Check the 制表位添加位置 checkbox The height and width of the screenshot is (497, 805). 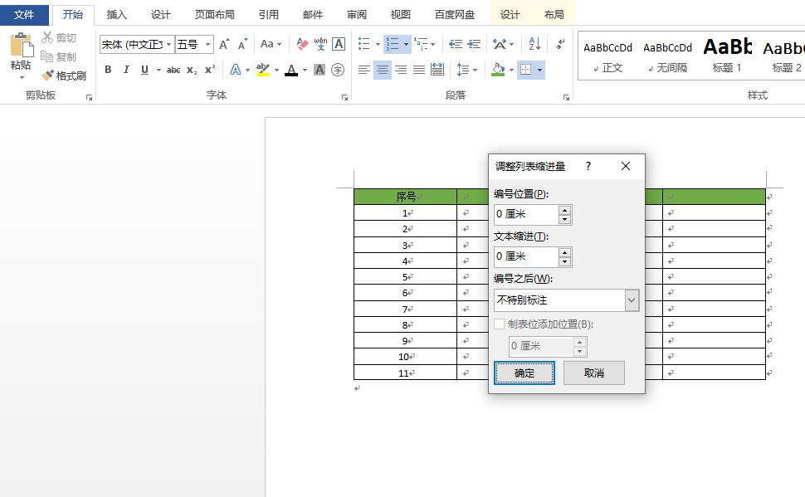[500, 324]
